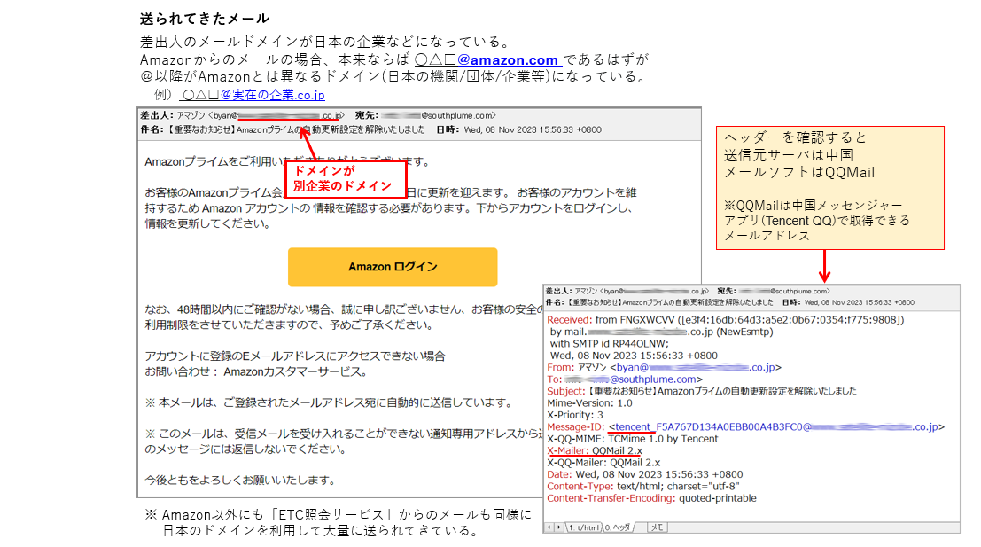
Task: Click the '差出人のメールドメインが日本の企業' sentence
Action: pyautogui.click(x=325, y=42)
